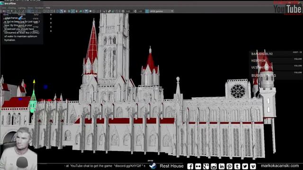Viewport: 303px width, 170px height.
Task: Click the LinkedIn icon
Action: (222, 166)
